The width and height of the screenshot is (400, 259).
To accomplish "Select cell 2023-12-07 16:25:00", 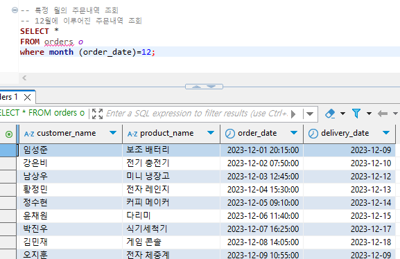I will point(262,229).
